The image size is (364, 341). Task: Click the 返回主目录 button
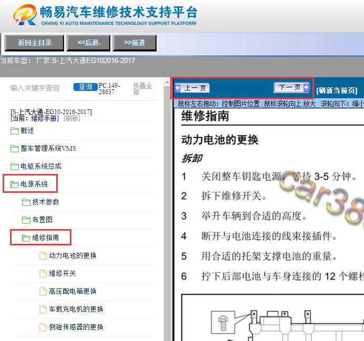click(34, 43)
